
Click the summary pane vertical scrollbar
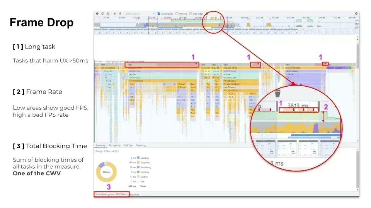pos(357,169)
